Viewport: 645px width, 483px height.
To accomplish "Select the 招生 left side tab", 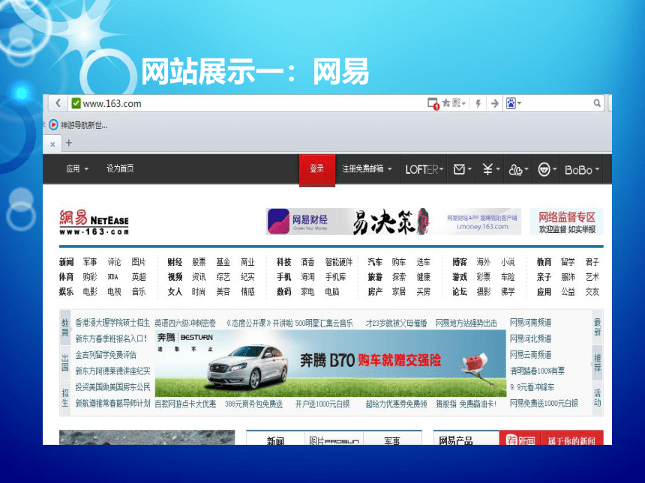I will click(x=65, y=398).
